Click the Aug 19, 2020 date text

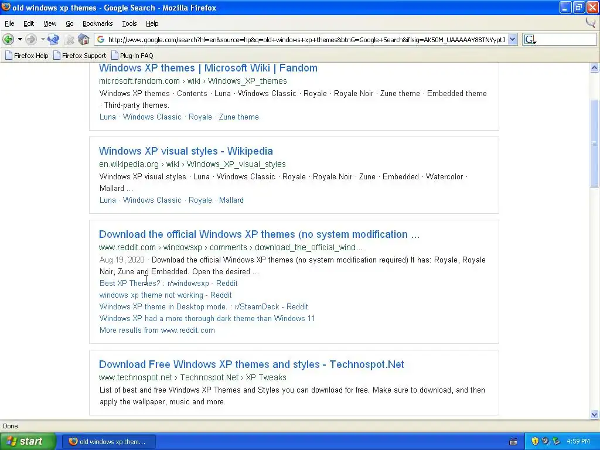(122, 260)
